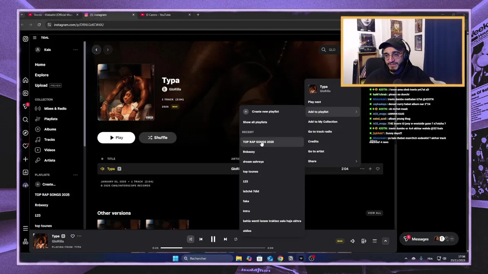Choose Add to My Collection
Image resolution: width=488 pixels, height=274 pixels.
pos(332,121)
